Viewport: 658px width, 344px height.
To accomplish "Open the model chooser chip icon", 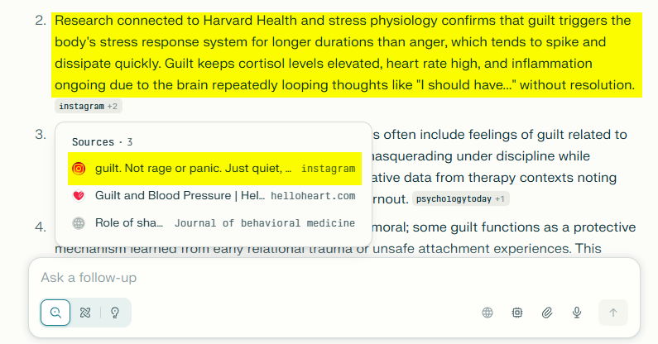I will 517,313.
